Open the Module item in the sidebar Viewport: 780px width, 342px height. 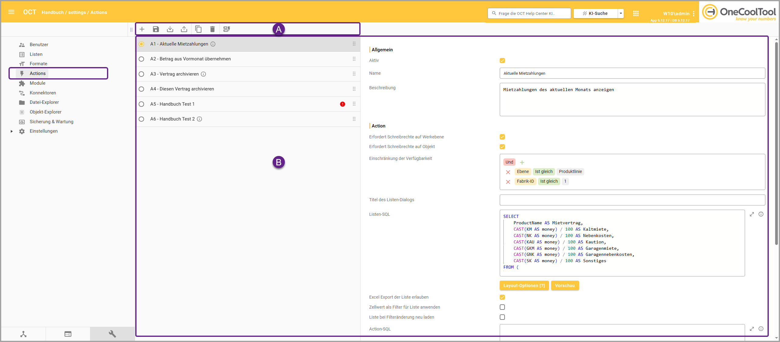[x=37, y=83]
